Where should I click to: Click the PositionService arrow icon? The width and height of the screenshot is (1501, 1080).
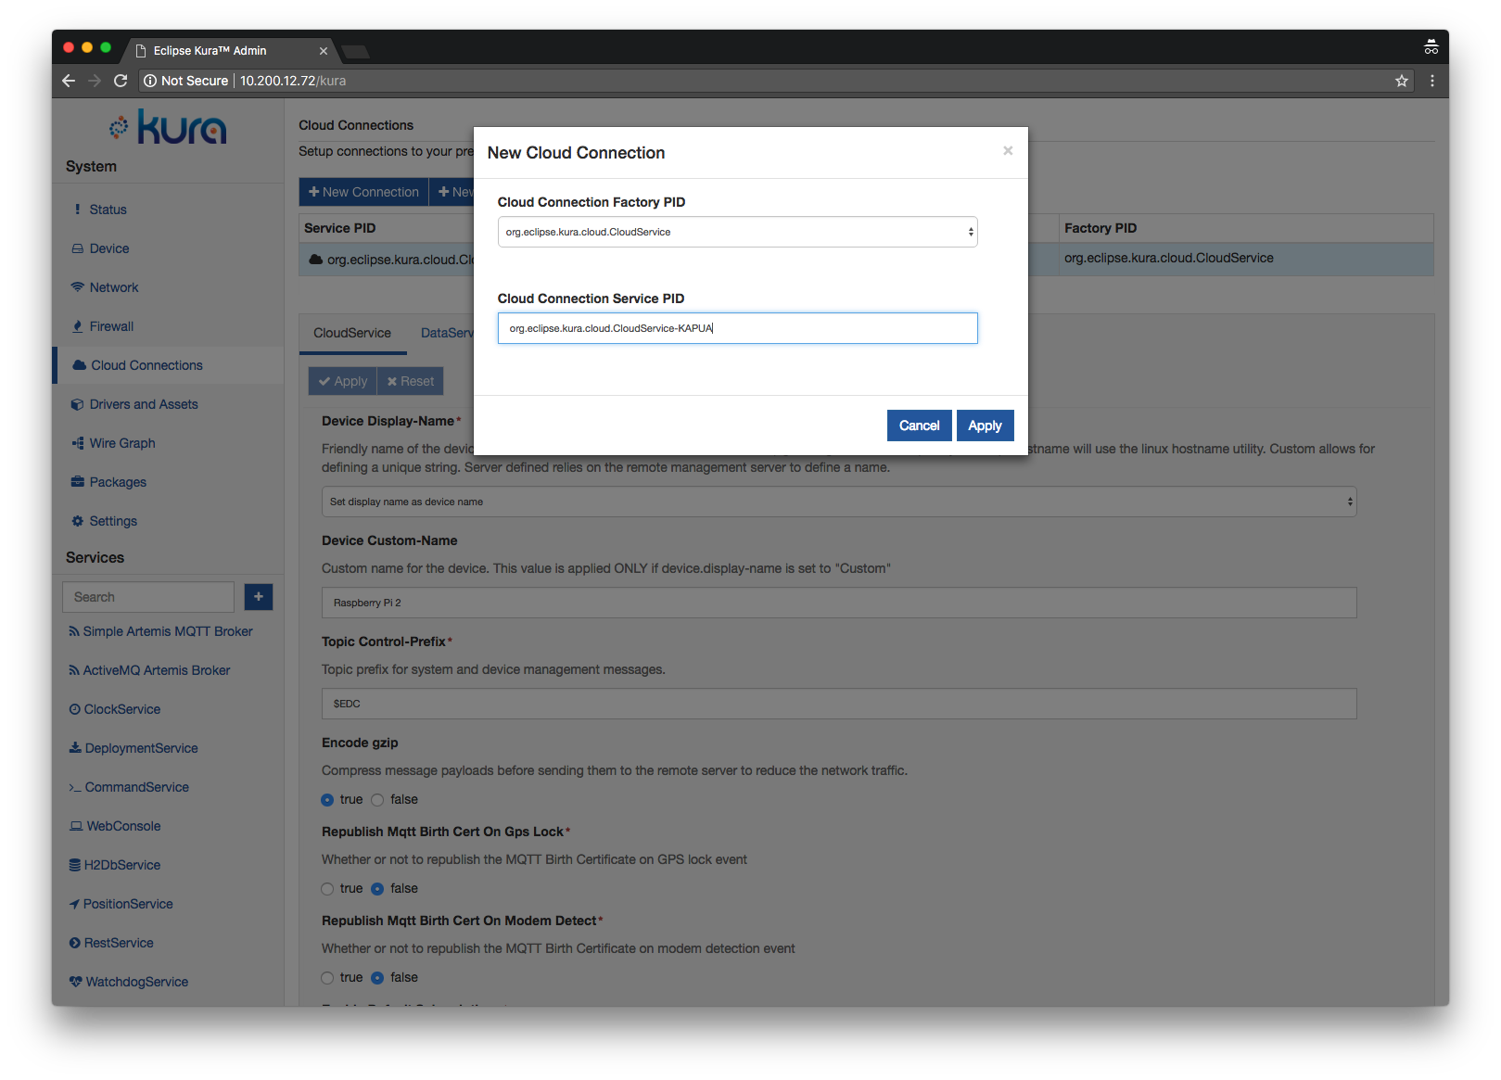click(x=74, y=904)
